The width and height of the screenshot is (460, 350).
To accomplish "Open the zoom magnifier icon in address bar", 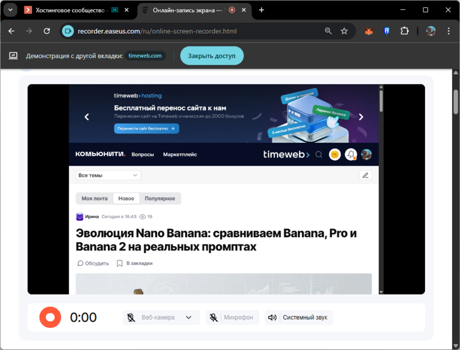I will pos(328,31).
